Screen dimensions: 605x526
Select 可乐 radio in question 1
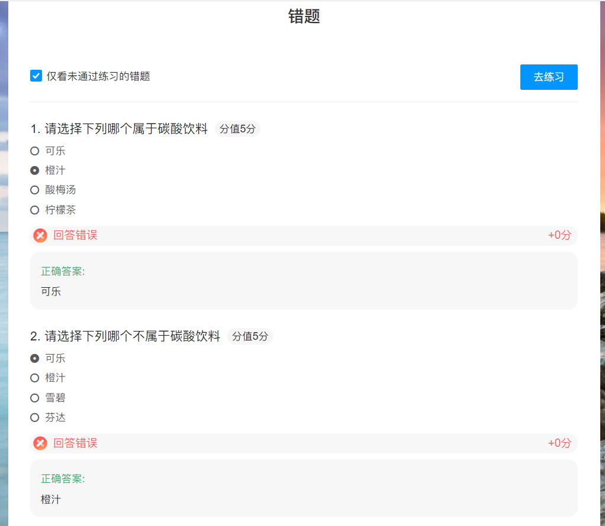35,151
